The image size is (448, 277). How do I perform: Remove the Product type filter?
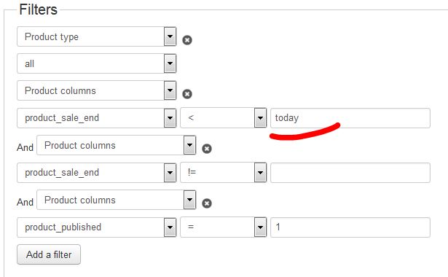(187, 40)
